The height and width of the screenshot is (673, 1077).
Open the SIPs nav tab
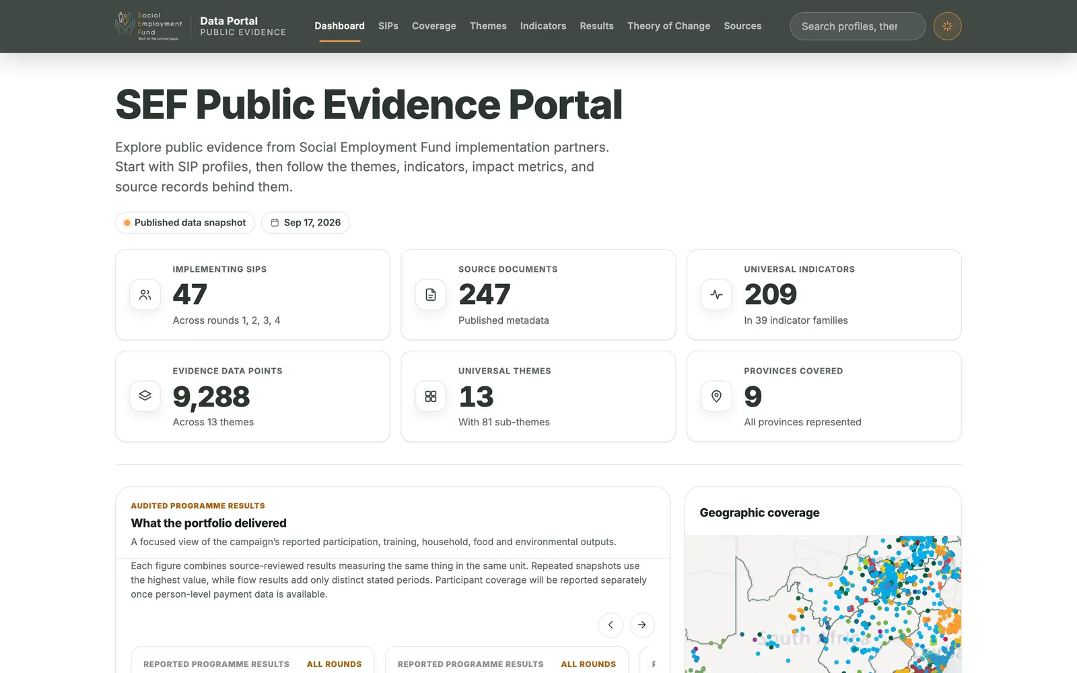tap(388, 26)
